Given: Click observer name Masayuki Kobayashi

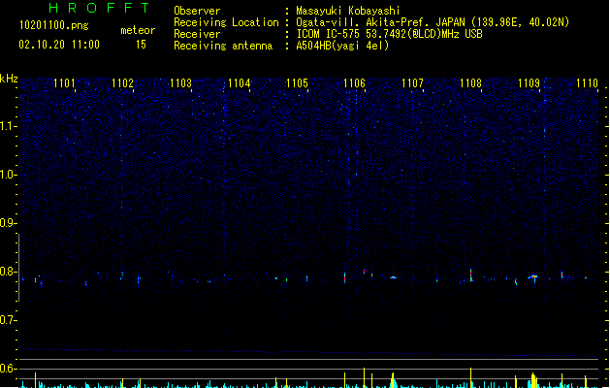Looking at the screenshot, I should tap(348, 11).
